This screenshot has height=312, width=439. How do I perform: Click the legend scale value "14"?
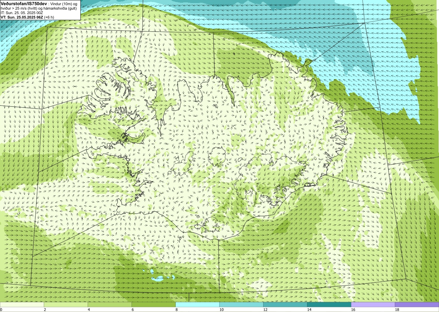(x=309, y=310)
